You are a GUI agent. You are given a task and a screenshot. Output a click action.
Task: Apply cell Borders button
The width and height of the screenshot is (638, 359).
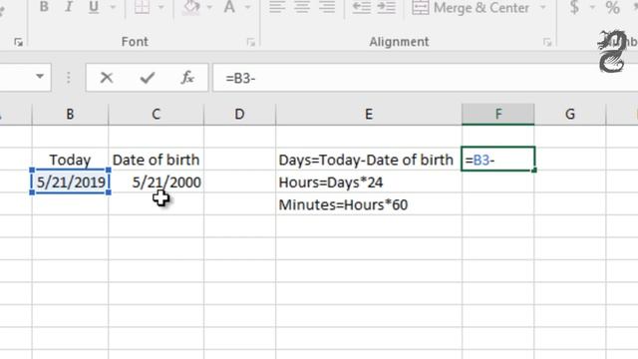coord(142,7)
